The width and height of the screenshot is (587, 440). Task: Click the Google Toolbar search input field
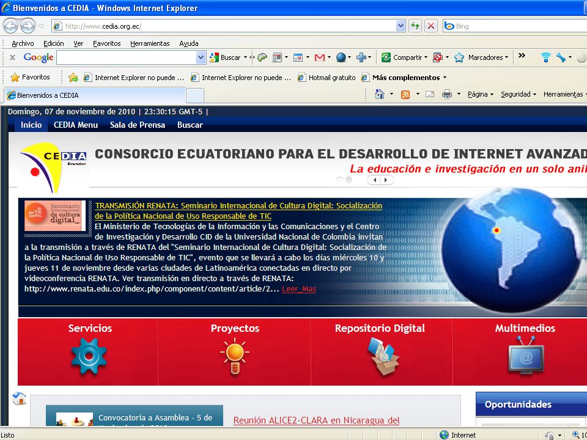pyautogui.click(x=127, y=57)
